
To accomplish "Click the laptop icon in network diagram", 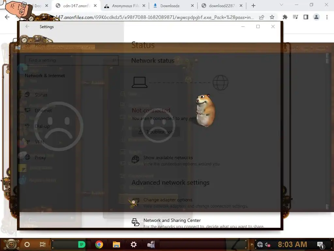I will [140, 82].
